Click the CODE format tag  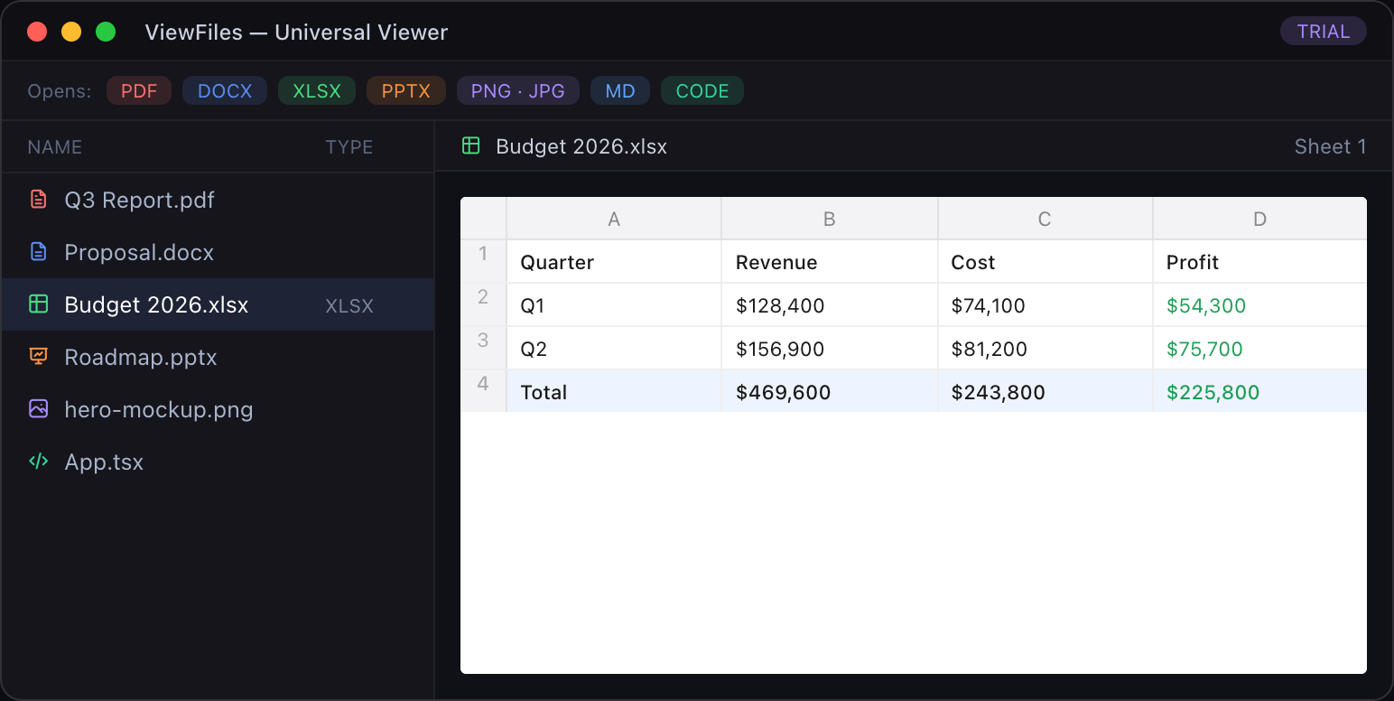[702, 90]
